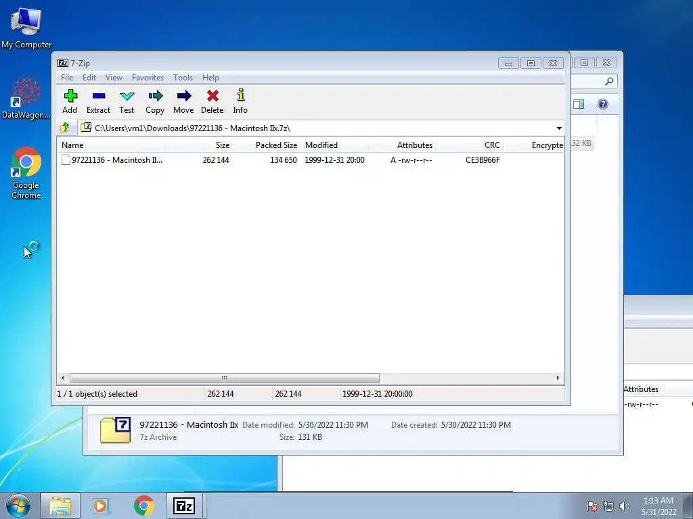The image size is (693, 519).
Task: Open the taskbar clock 1:13 AM
Action: pos(658,506)
